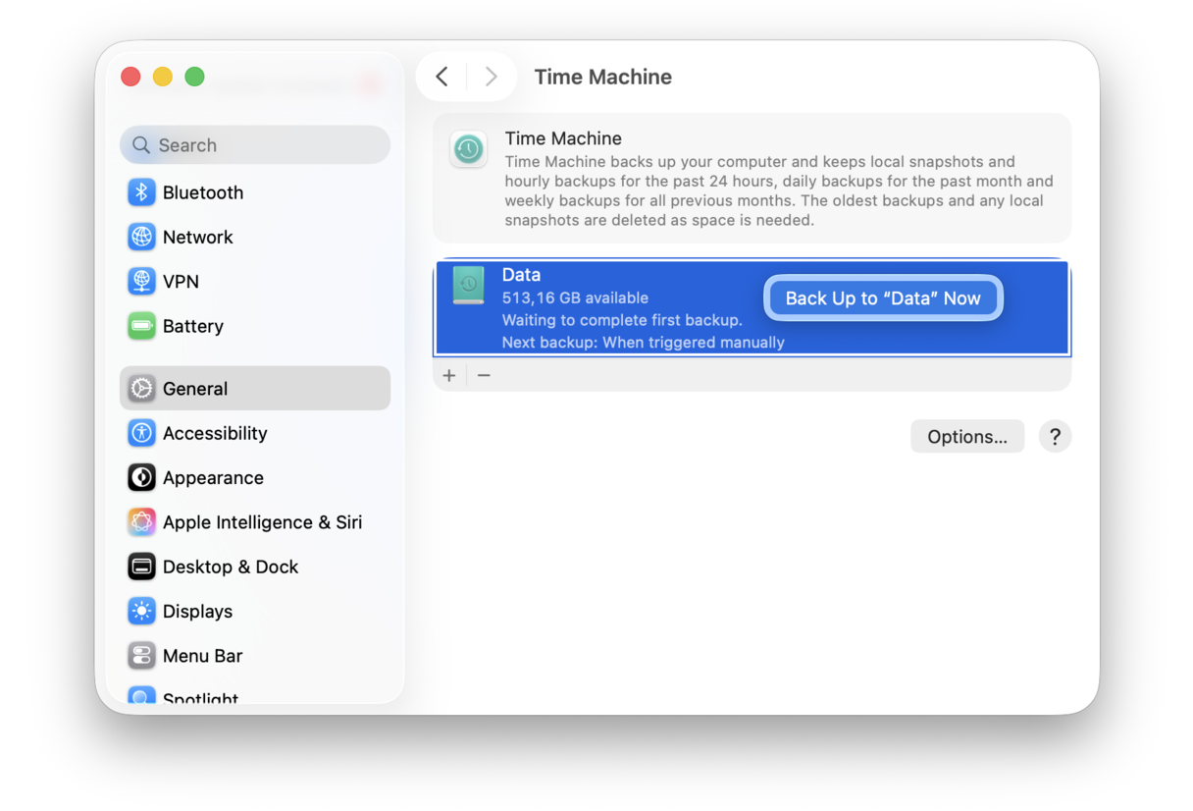Open the VPN icon in sidebar
The image size is (1193, 811).
[x=141, y=282]
